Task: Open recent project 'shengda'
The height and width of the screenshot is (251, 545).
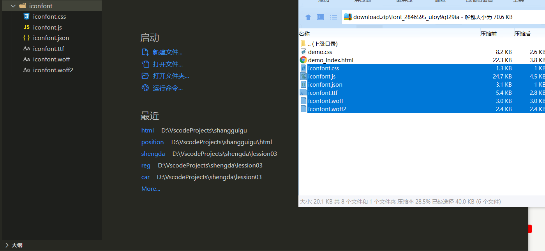Action: (x=153, y=154)
